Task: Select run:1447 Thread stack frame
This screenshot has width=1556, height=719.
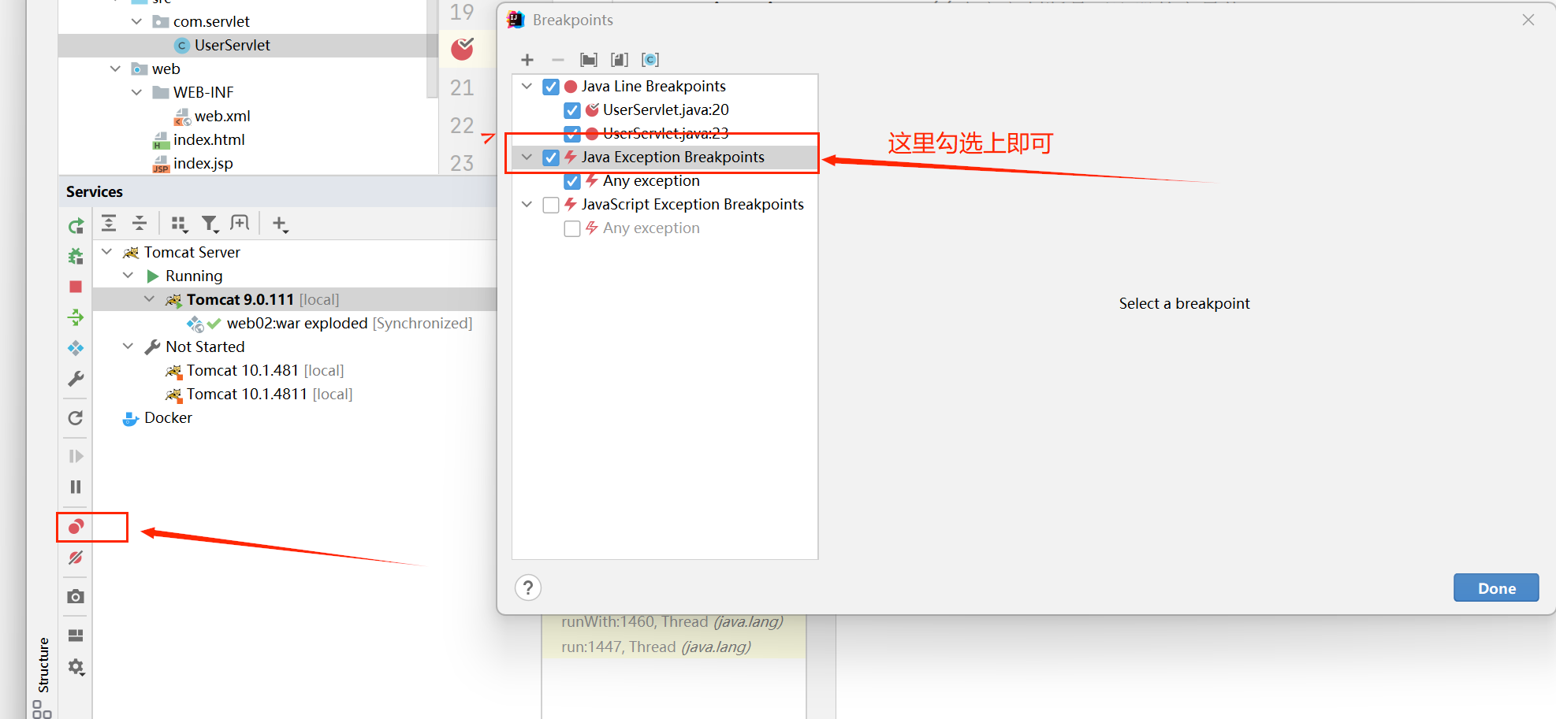Action: coord(656,647)
